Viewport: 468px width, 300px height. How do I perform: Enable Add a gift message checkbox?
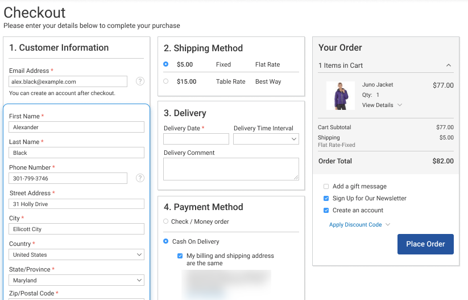(x=326, y=187)
